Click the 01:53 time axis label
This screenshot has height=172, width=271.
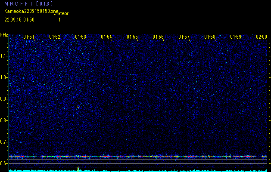click(81, 37)
